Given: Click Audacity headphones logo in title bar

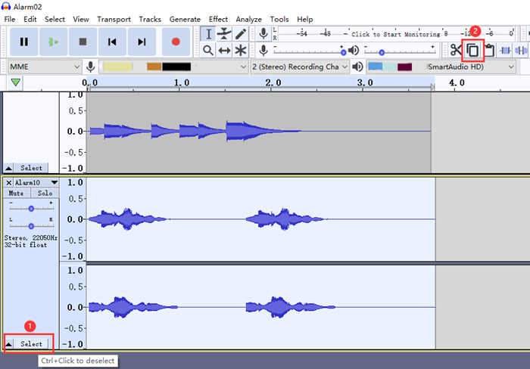Looking at the screenshot, I should pyautogui.click(x=6, y=6).
